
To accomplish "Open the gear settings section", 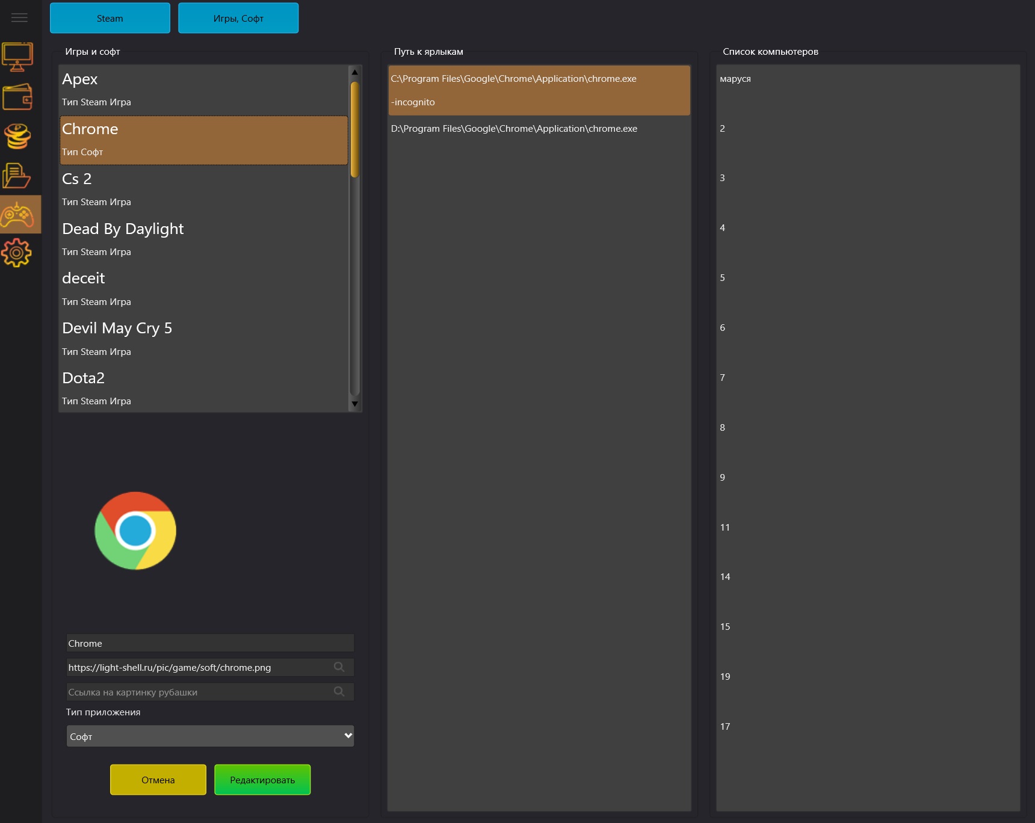I will [17, 253].
